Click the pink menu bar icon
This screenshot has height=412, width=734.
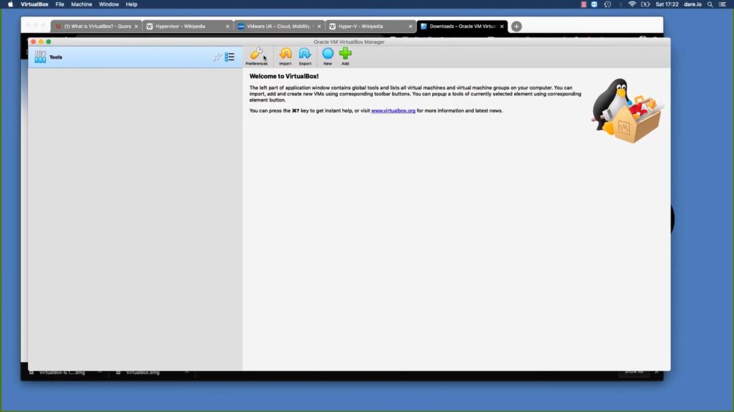tap(583, 4)
